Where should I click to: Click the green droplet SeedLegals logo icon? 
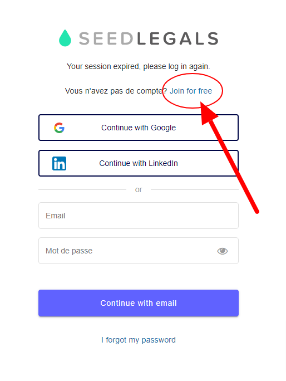point(65,38)
